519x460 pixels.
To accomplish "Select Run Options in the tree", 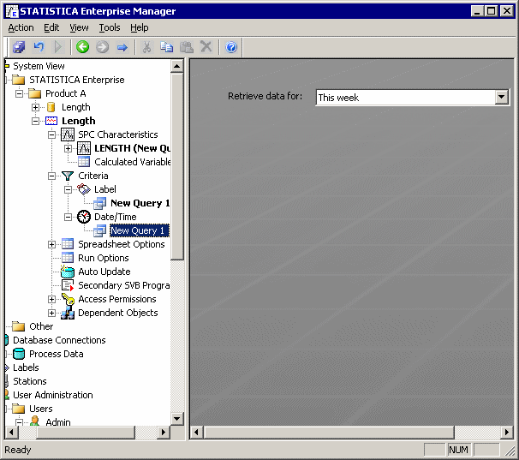I will 103,258.
